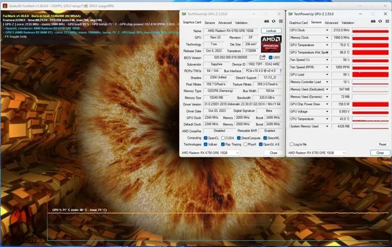Open the Memory Controller Load dropdown
The width and height of the screenshot is (392, 247).
[327, 82]
